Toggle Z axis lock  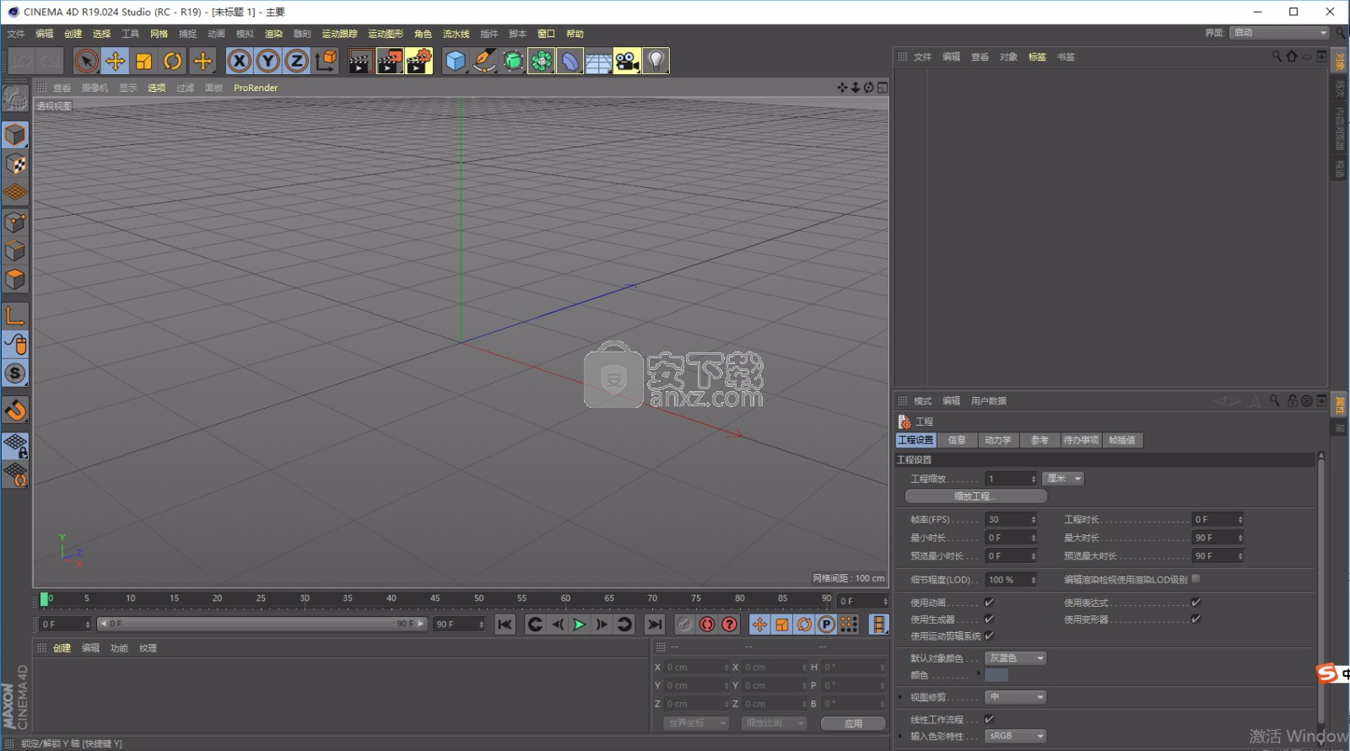coord(297,61)
